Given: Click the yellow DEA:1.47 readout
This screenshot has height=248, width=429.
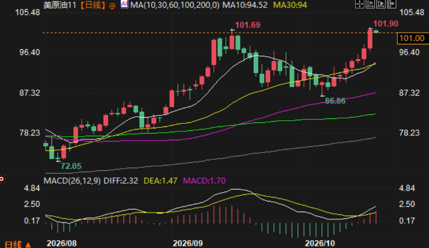Looking at the screenshot, I should coord(160,181).
